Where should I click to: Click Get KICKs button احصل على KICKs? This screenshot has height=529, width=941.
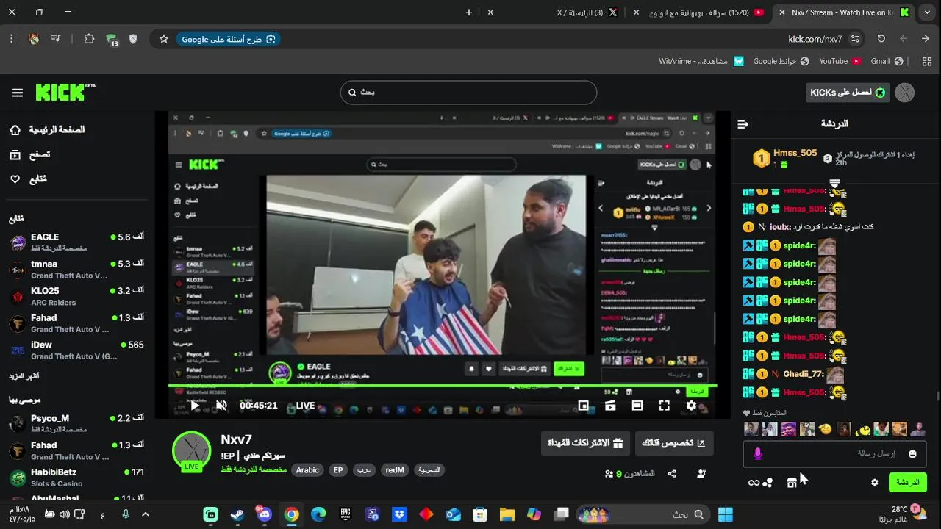(848, 93)
